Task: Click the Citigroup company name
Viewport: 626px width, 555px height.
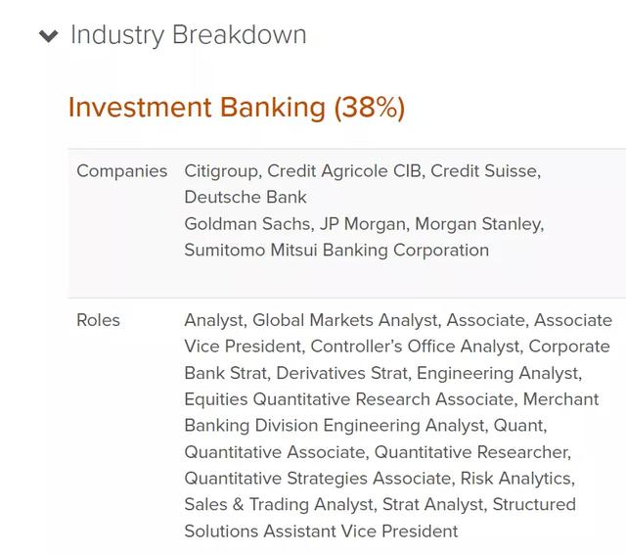Action: click(x=221, y=170)
